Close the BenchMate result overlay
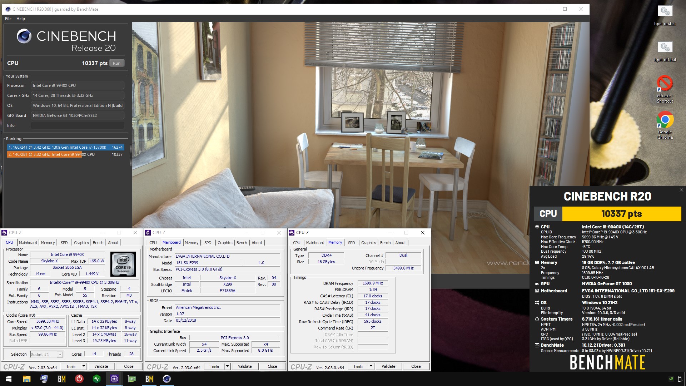The image size is (686, 386). 681,190
